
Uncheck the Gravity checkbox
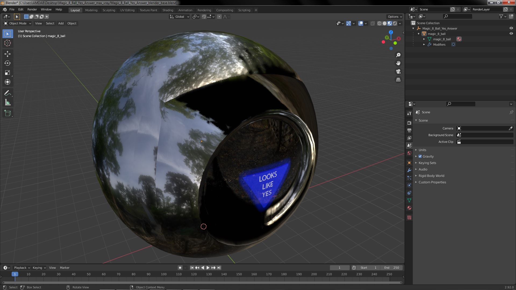point(420,156)
